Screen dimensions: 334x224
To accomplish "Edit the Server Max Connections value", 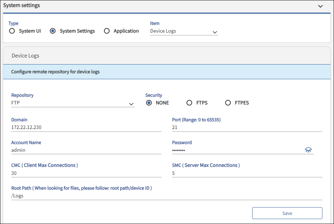I will coord(247,173).
